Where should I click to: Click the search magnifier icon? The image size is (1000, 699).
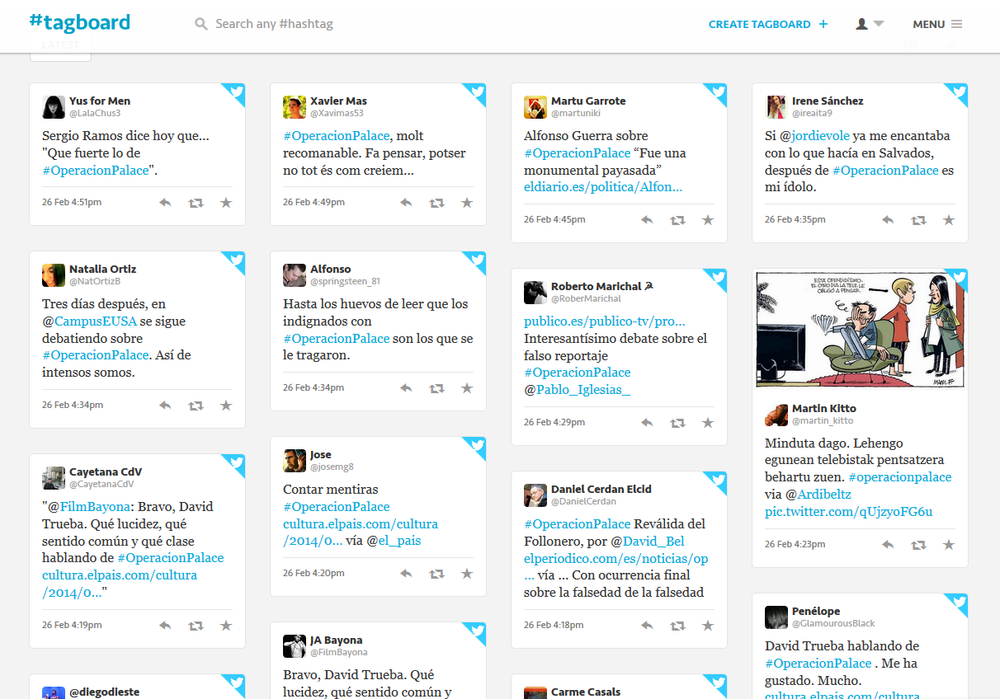[201, 25]
